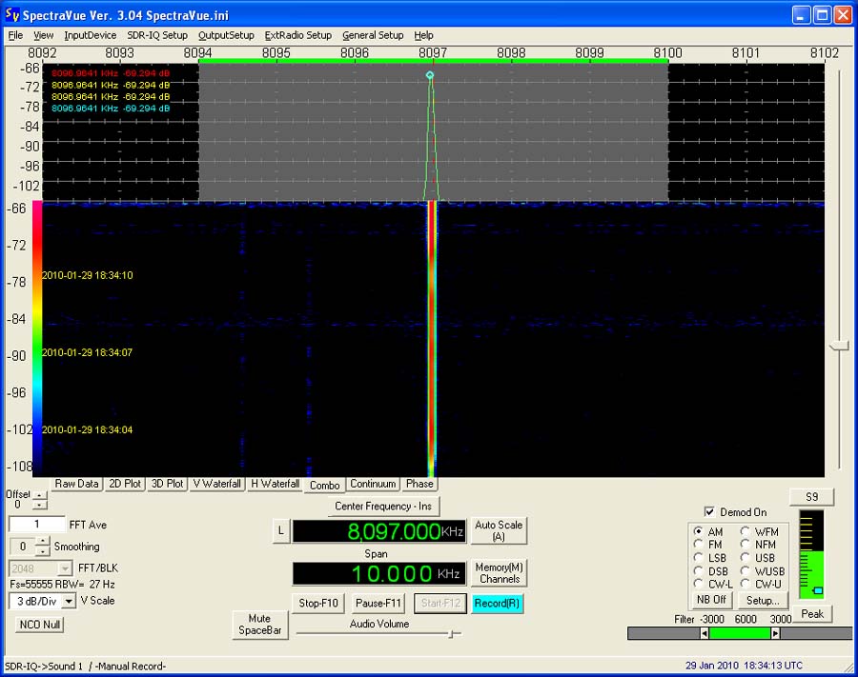Switch to the Continuum tab
Image resolution: width=858 pixels, height=677 pixels.
click(x=373, y=484)
